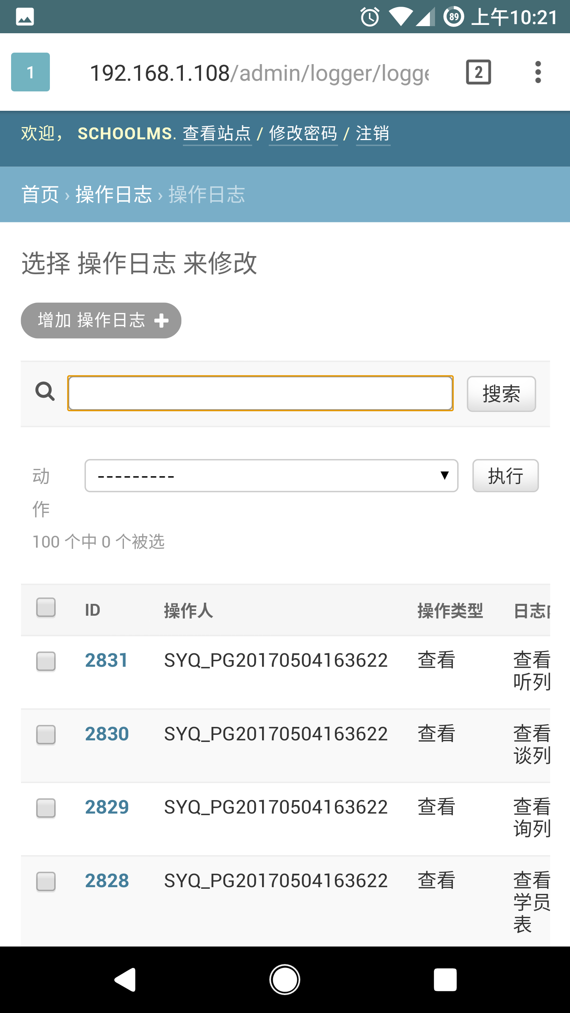Sort the table by 操作类型 column header
Screen dimensions: 570x1013
[x=450, y=611]
